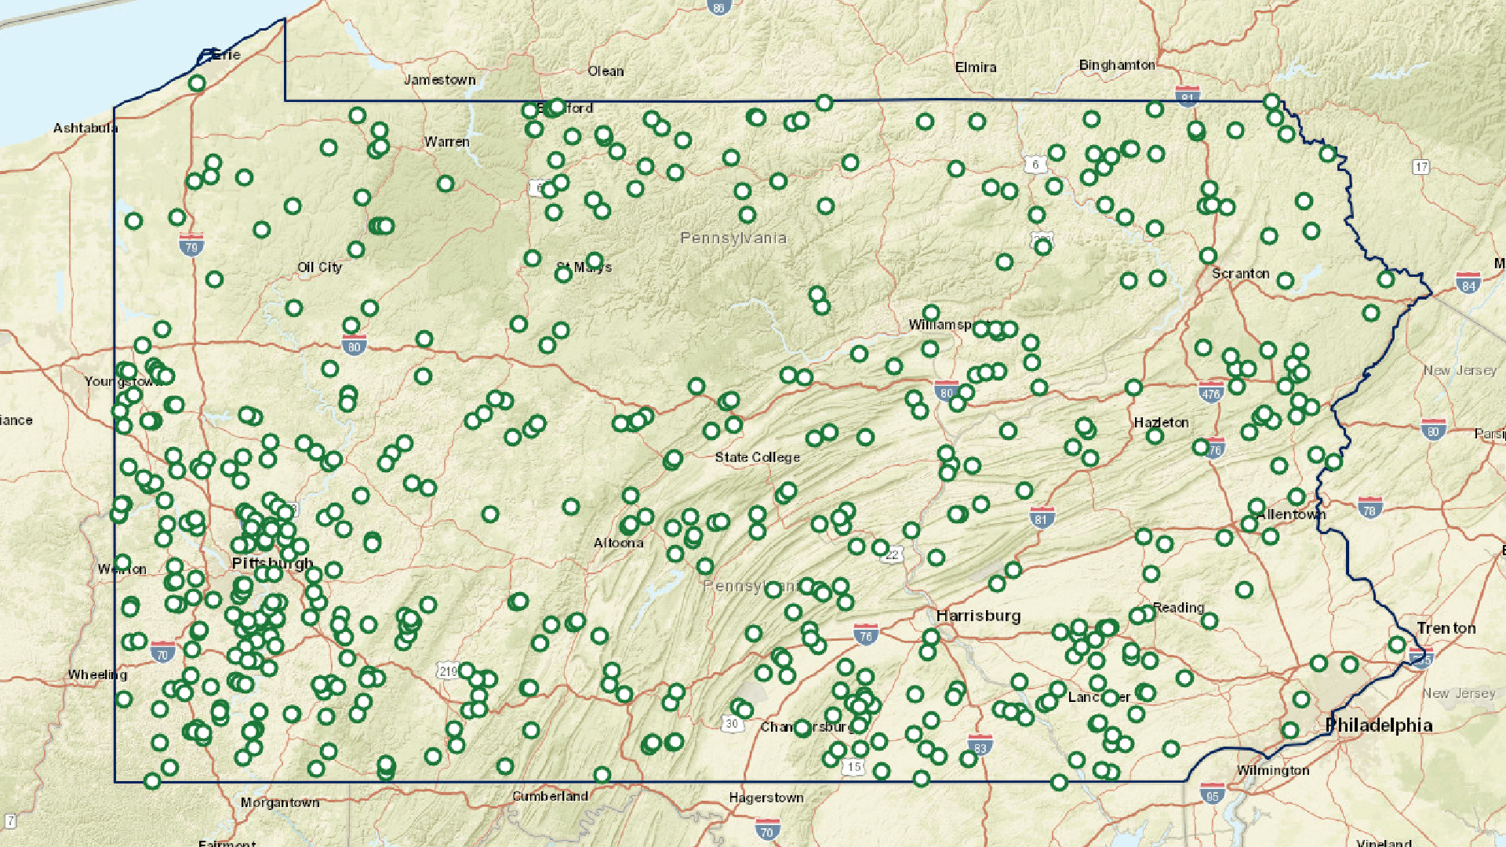
Task: Click the Oil City map label
Action: [319, 267]
